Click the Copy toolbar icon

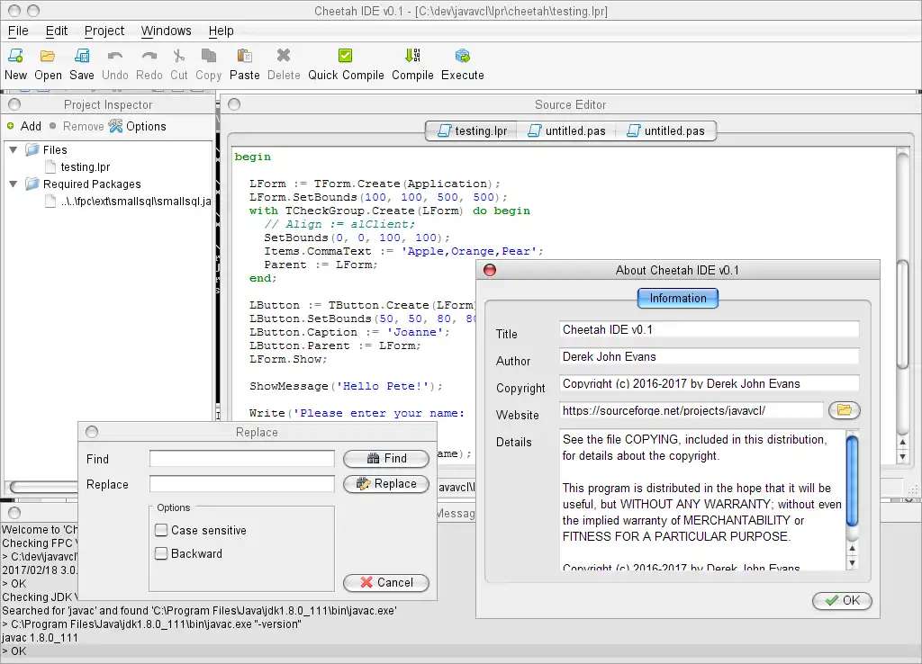pyautogui.click(x=209, y=56)
